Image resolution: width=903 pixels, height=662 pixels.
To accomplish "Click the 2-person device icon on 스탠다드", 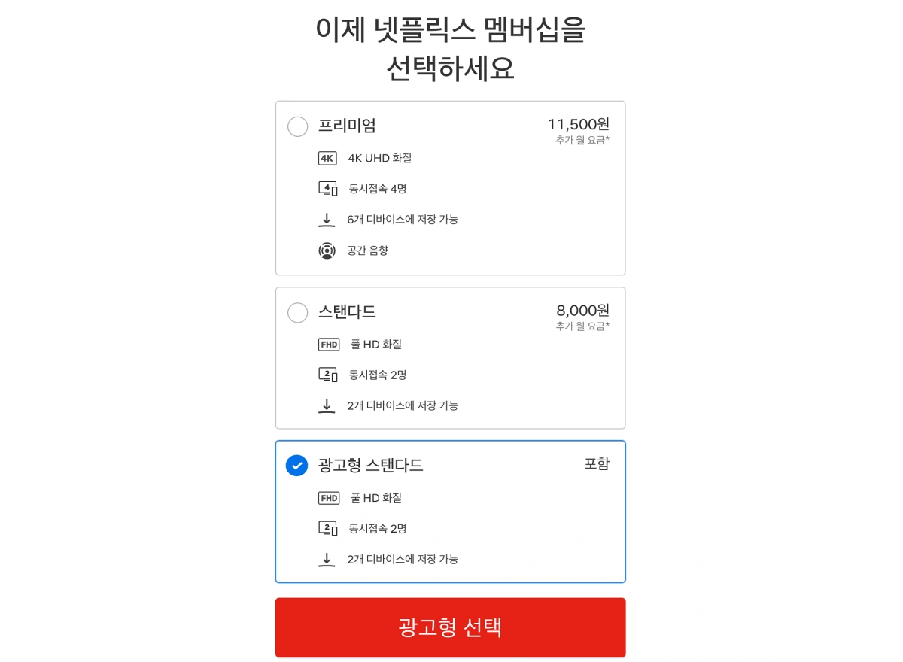I will (328, 375).
